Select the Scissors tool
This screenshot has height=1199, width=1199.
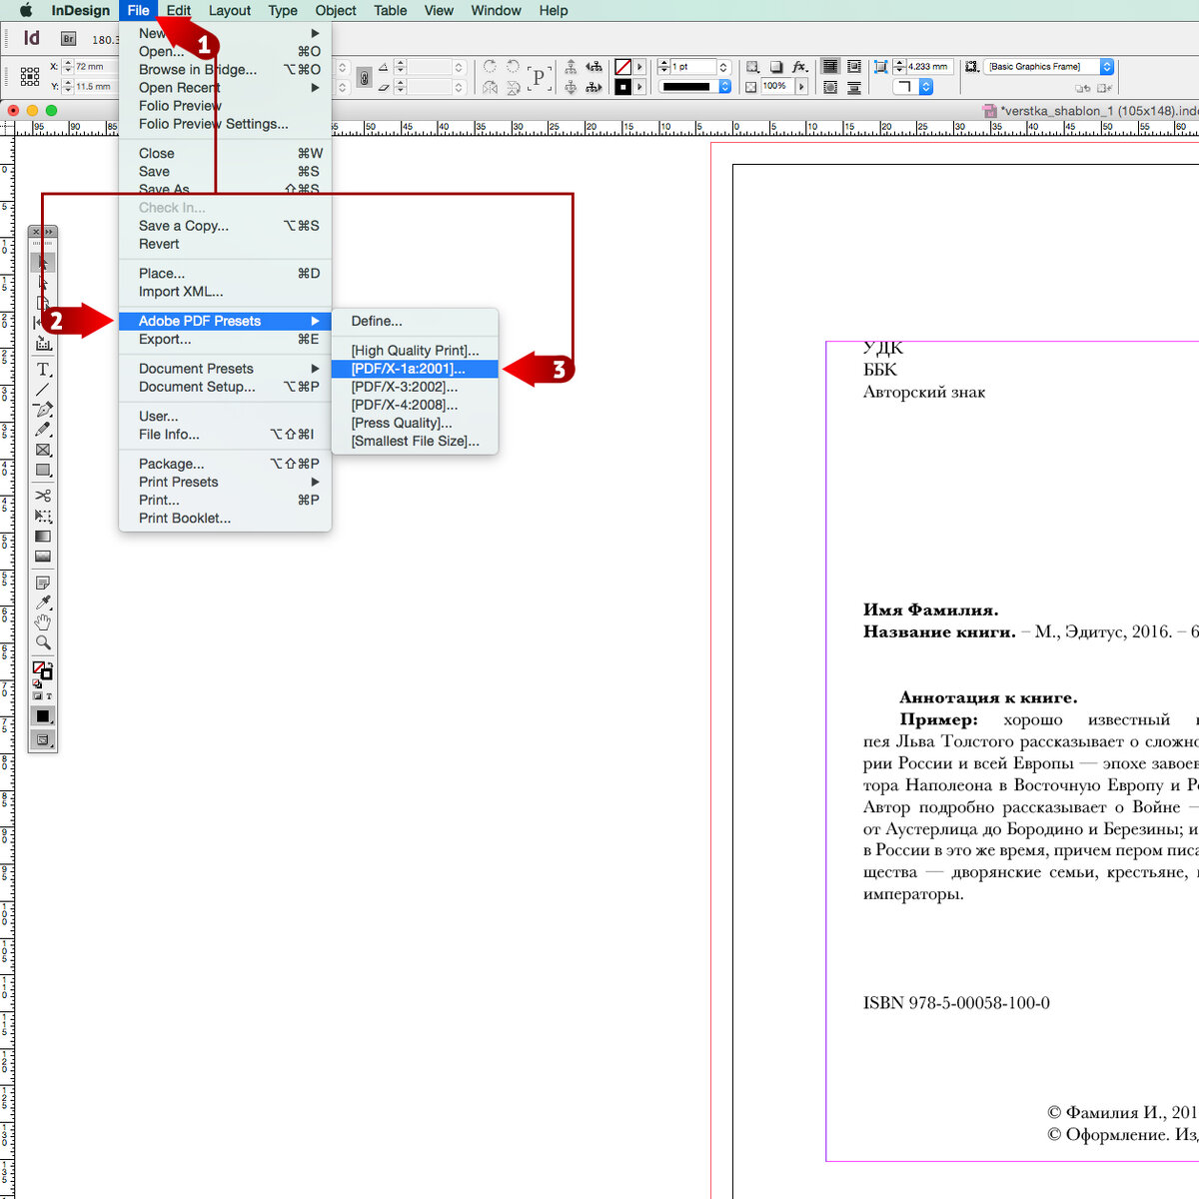coord(43,495)
